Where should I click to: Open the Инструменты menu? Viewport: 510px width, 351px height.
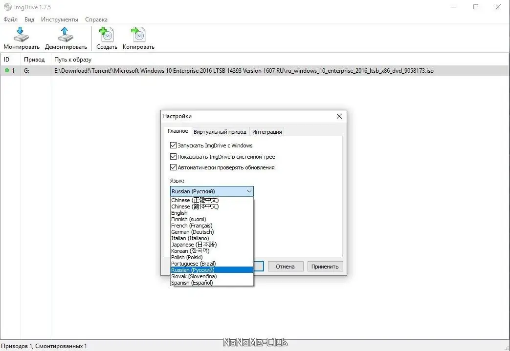[x=60, y=20]
